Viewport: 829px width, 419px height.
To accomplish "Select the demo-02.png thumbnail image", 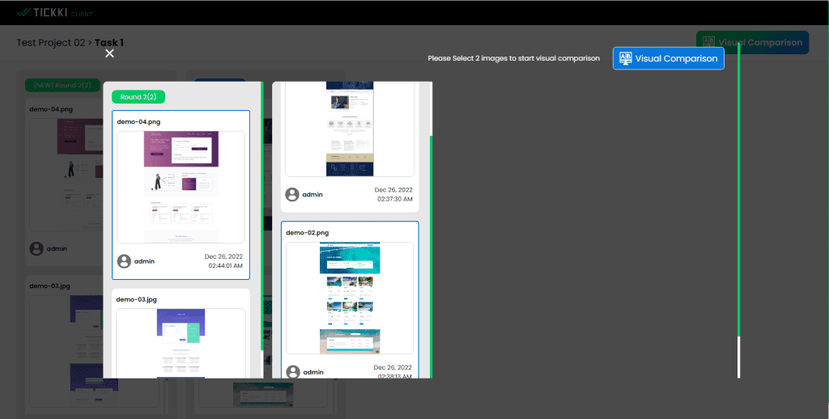I will tap(350, 298).
